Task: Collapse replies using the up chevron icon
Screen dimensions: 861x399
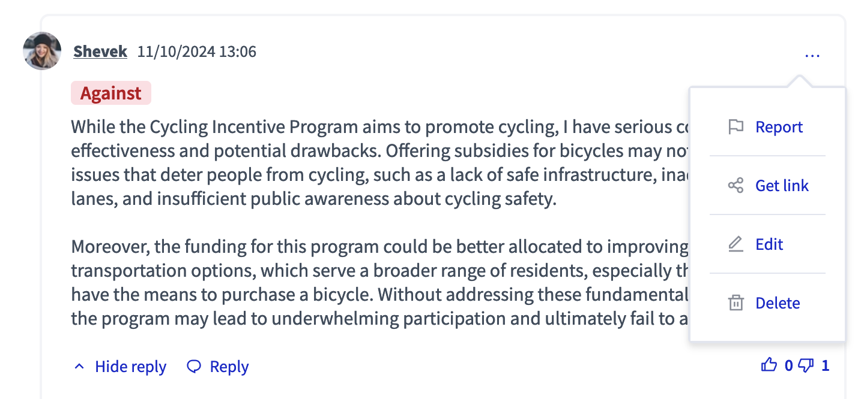Action: click(79, 367)
